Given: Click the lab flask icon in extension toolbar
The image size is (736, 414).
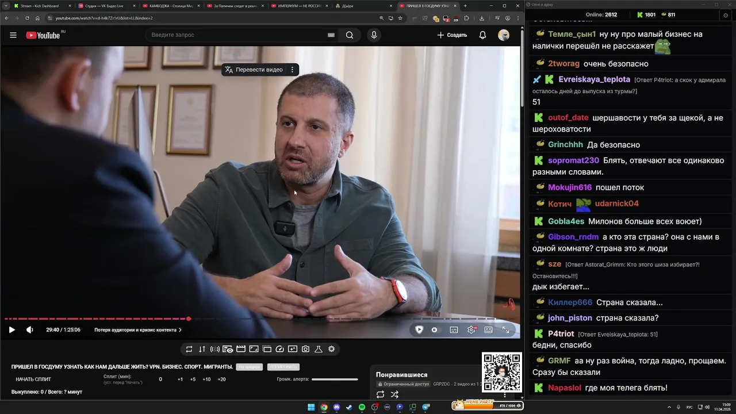Looking at the screenshot, I should [x=319, y=349].
